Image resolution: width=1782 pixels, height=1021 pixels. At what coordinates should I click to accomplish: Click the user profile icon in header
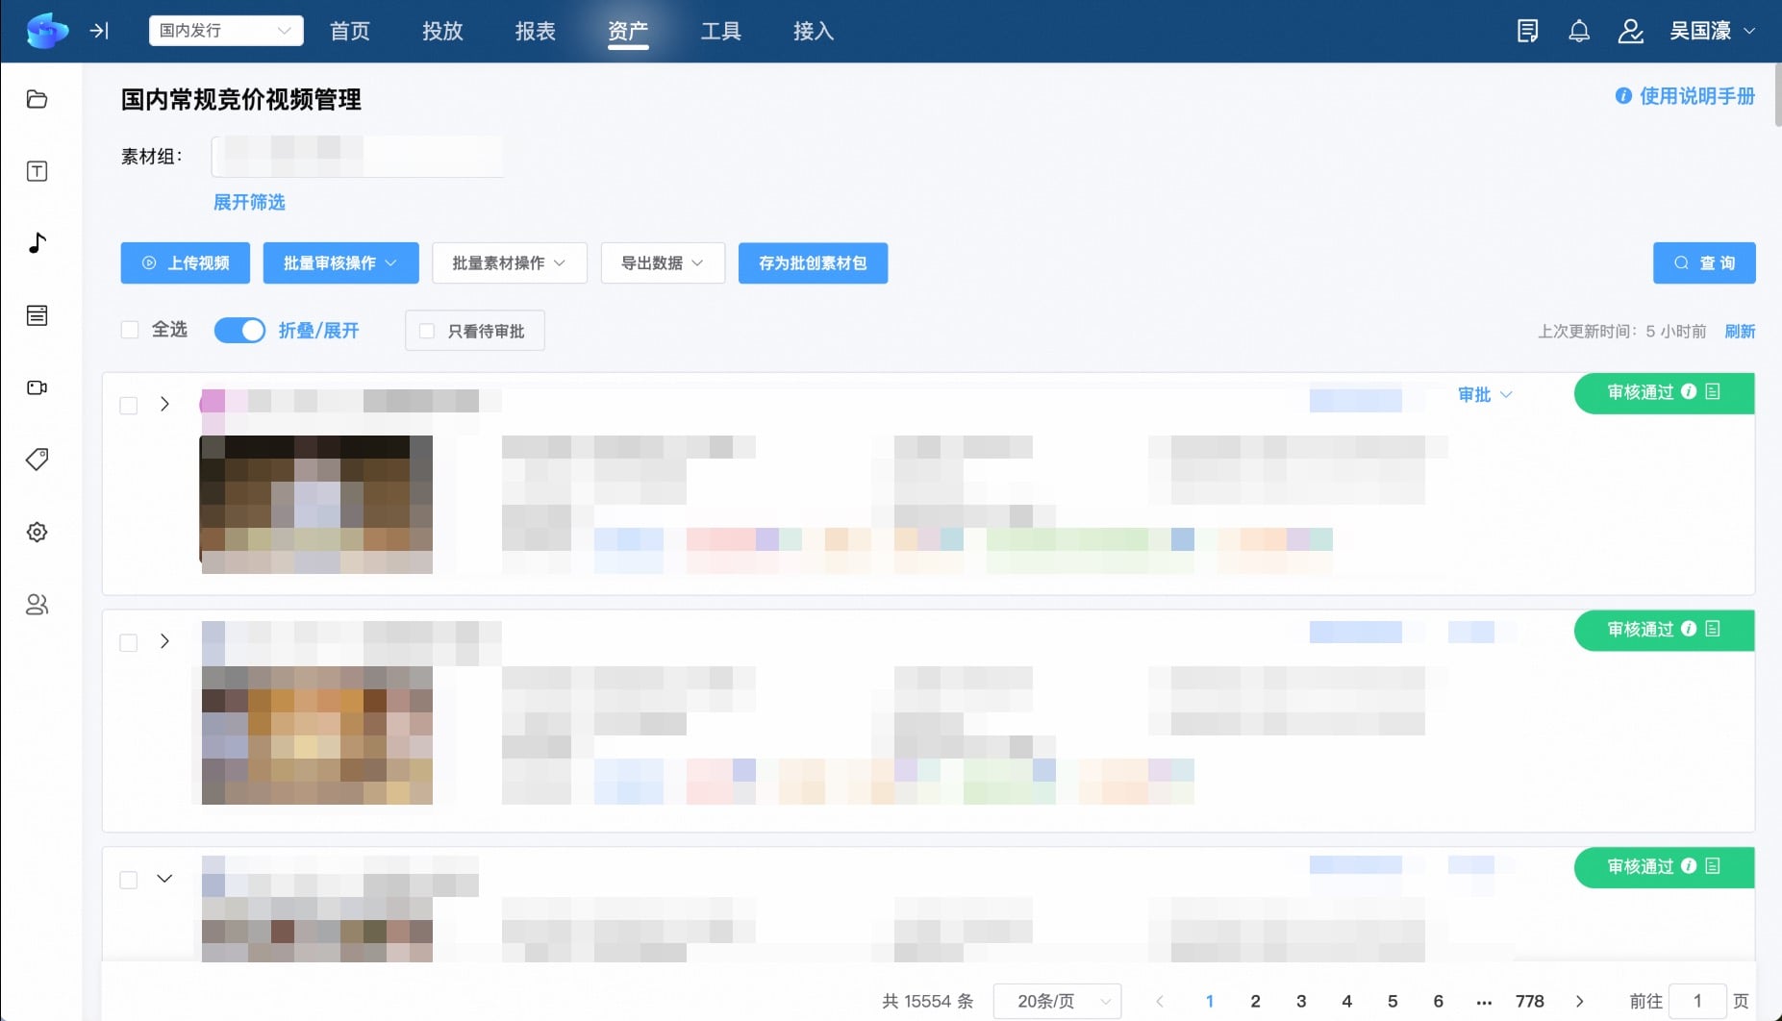coord(1630,31)
